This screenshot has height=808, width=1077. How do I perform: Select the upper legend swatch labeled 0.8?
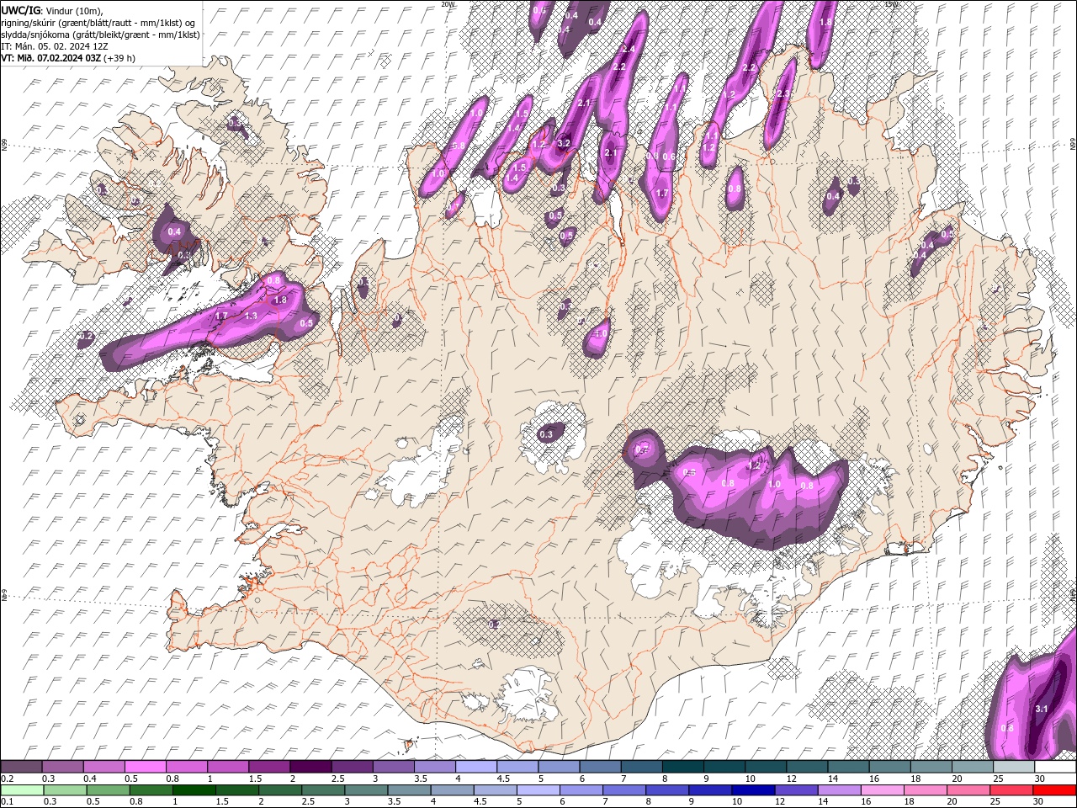click(186, 767)
